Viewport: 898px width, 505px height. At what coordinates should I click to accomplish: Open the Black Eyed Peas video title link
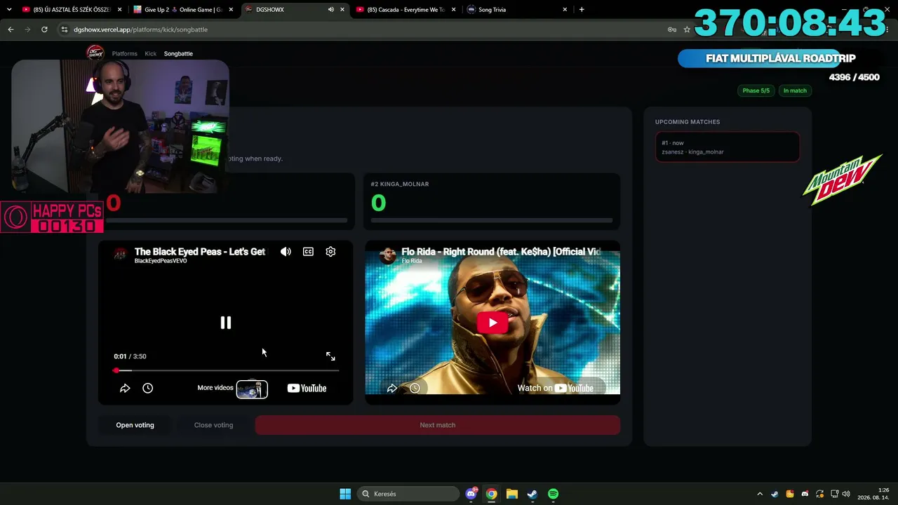point(200,252)
